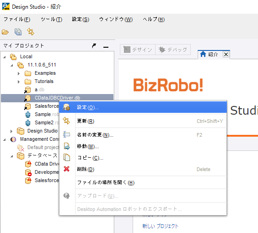258x233 pixels.
Task: Collapse the Local tree node
Action: click(5, 57)
